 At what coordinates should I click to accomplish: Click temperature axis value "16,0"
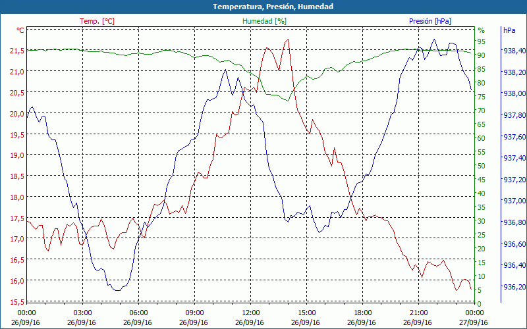(17, 281)
